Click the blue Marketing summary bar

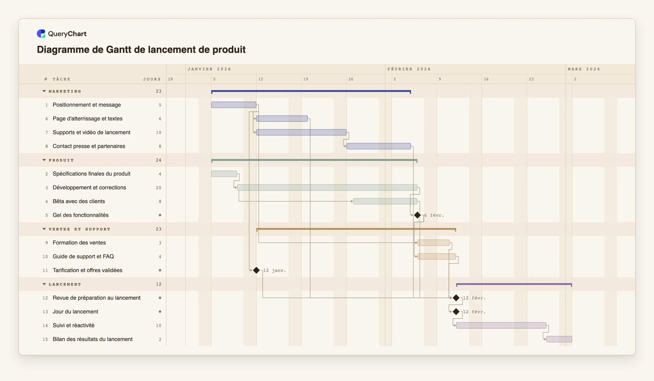311,91
